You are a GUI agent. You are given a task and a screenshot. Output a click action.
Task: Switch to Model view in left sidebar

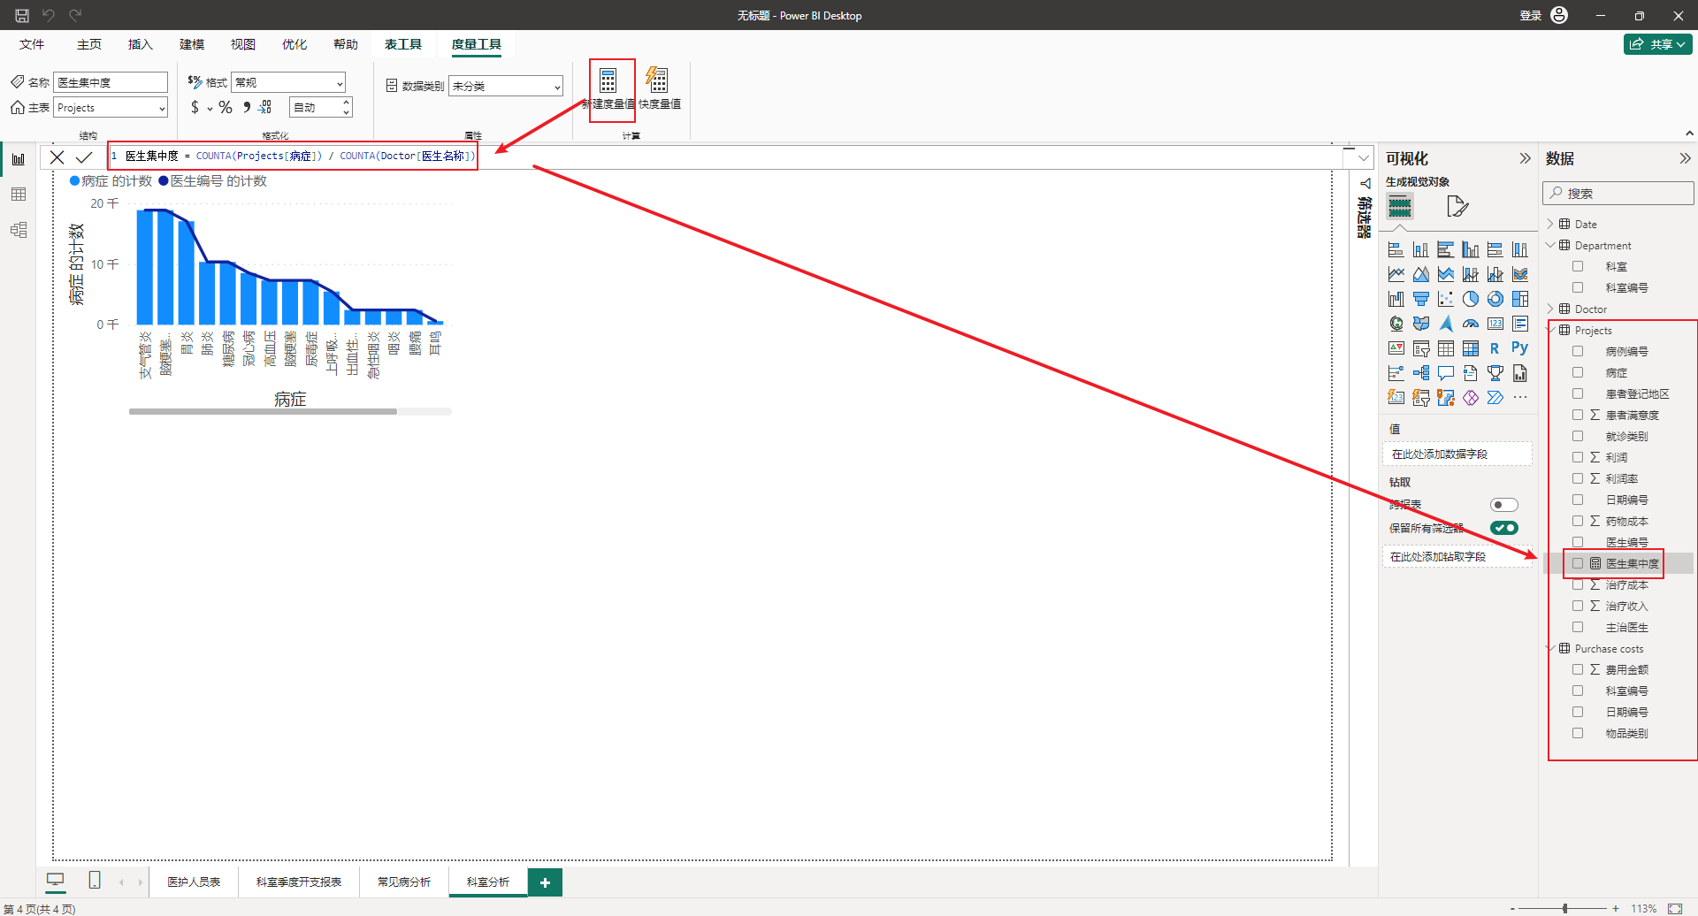[19, 230]
